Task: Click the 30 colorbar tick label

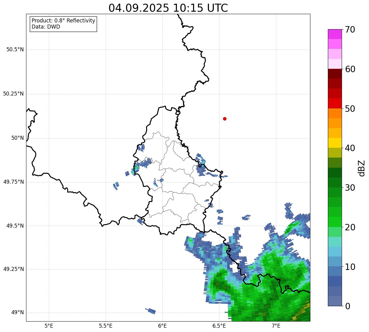Action: (350, 188)
